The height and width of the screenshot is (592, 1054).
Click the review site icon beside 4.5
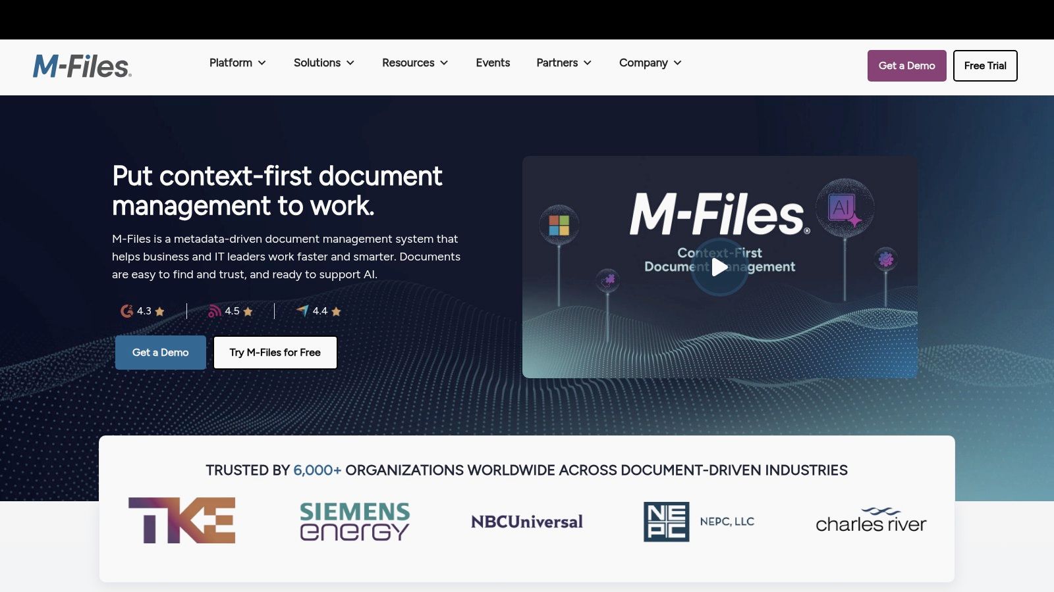(x=215, y=311)
